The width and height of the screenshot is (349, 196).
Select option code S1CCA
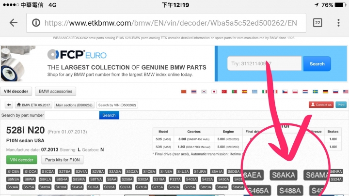coord(31,171)
